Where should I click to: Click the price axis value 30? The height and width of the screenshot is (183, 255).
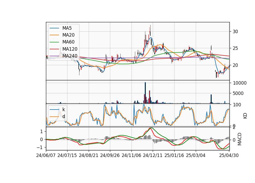tap(235, 32)
